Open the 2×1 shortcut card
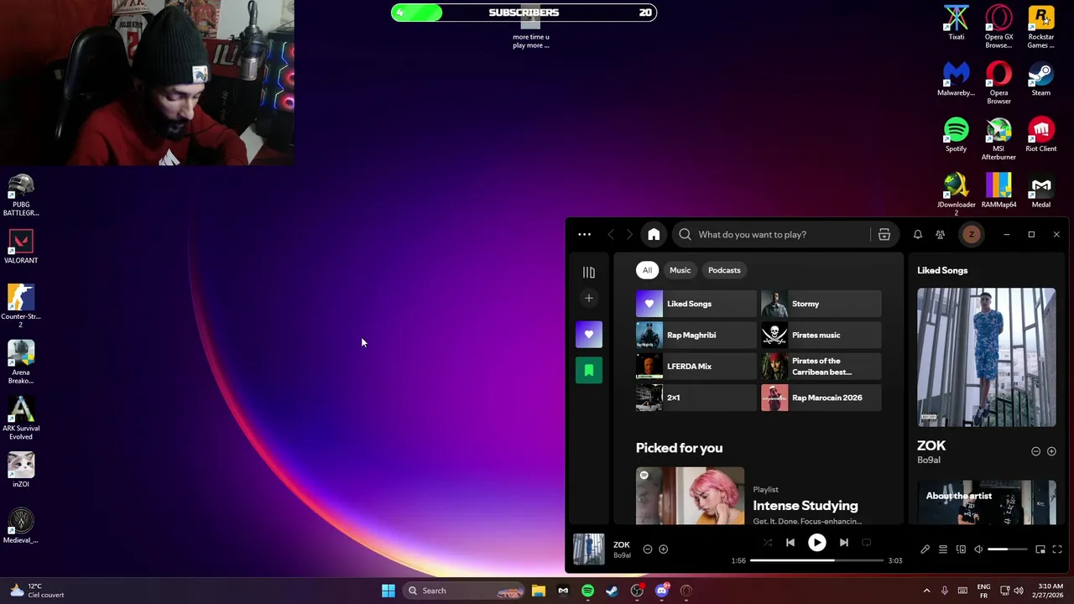Image resolution: width=1074 pixels, height=604 pixels. [696, 398]
